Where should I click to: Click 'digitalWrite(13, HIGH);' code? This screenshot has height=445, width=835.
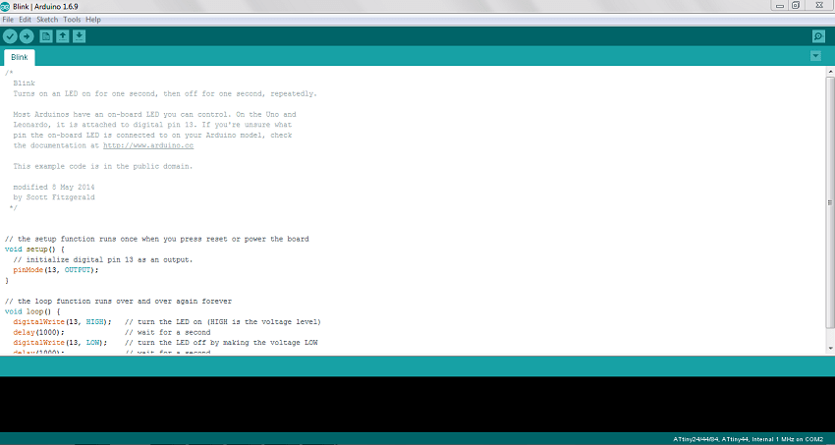point(62,321)
